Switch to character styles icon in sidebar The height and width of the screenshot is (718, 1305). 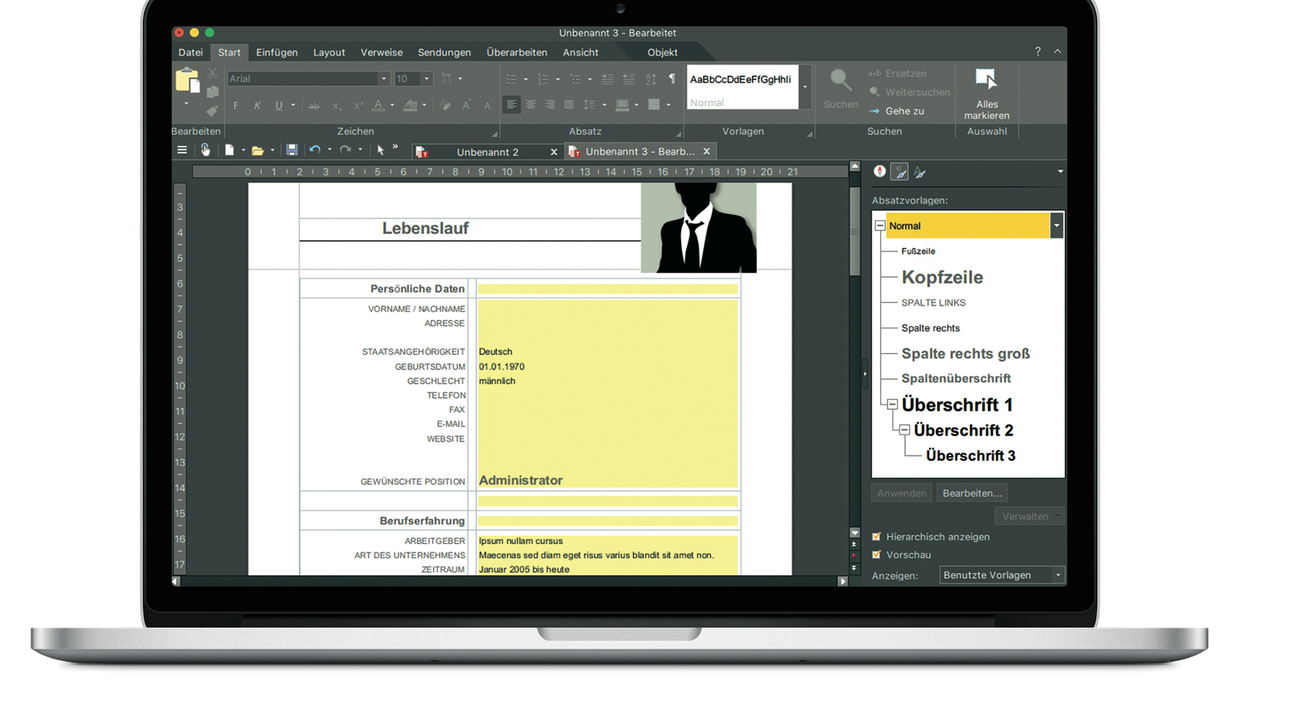920,172
